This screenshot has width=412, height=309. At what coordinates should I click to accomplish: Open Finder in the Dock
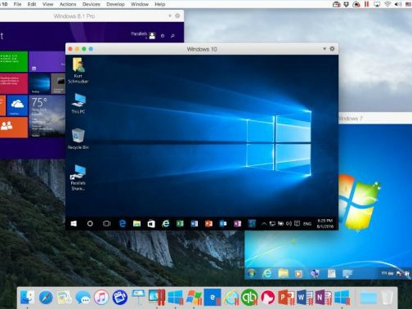(x=27, y=298)
